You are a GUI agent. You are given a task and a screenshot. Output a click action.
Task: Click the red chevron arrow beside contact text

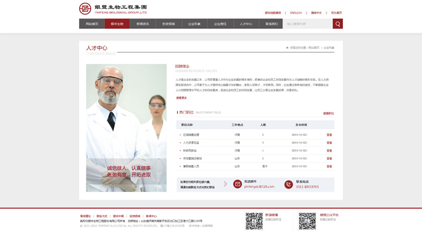[225, 184]
